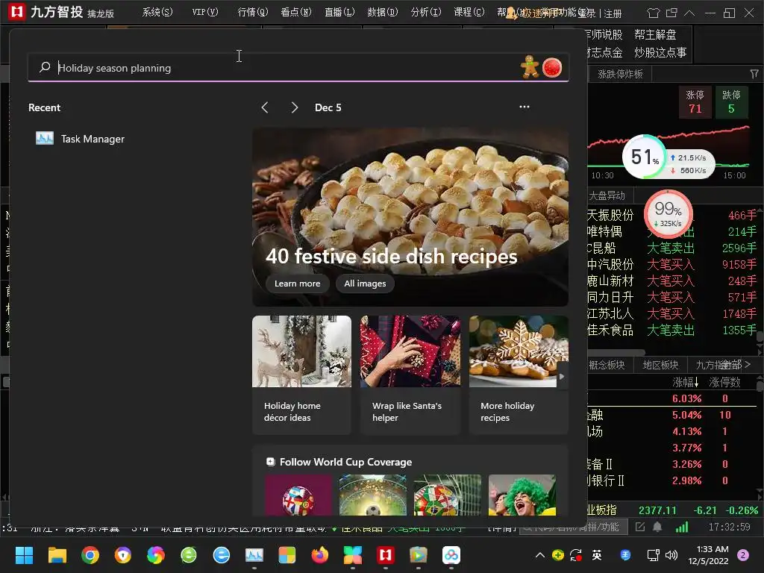
Task: Open the blue Internet Explorer taskbar icon
Action: click(221, 555)
